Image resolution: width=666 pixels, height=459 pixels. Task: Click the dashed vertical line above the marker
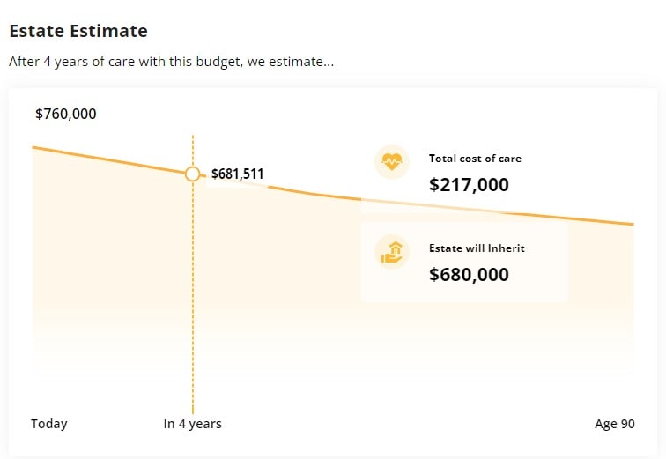coord(193,150)
